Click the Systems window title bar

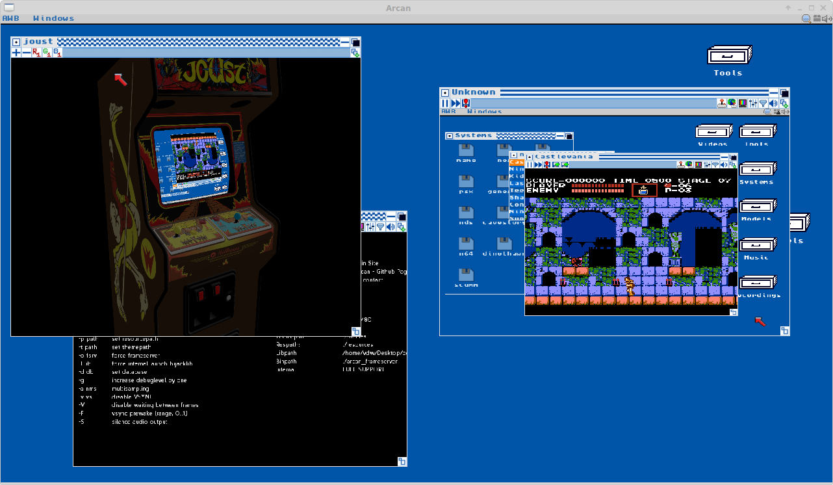point(509,136)
